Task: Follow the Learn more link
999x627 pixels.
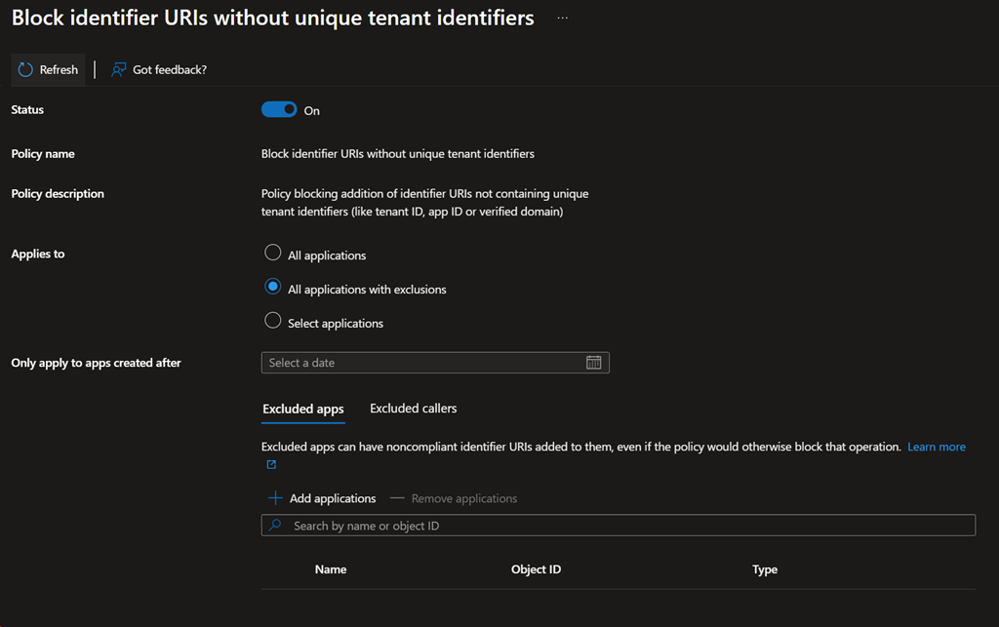Action: 936,447
